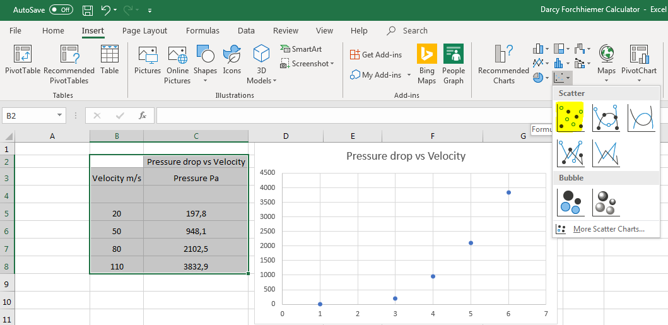Image resolution: width=668 pixels, height=325 pixels.
Task: Click the Save icon in title bar
Action: (88, 10)
